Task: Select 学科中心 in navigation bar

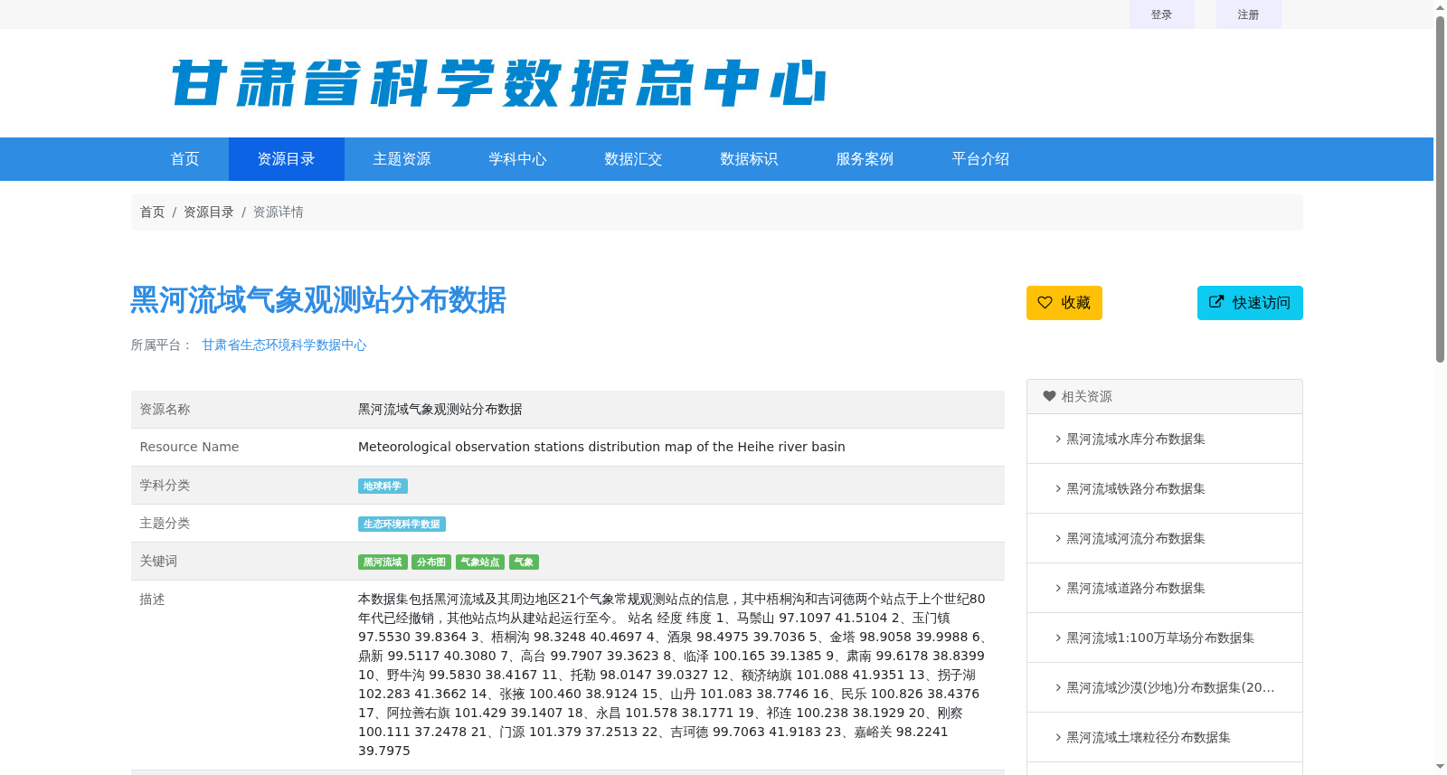Action: [518, 159]
